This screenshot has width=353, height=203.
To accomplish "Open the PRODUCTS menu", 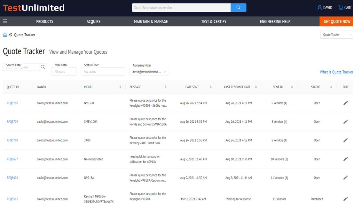I will click(45, 21).
